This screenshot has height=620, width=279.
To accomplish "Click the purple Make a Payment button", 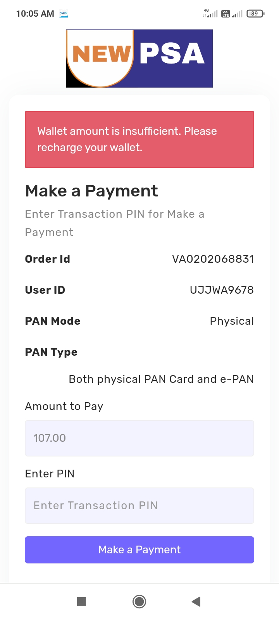I will pyautogui.click(x=139, y=549).
